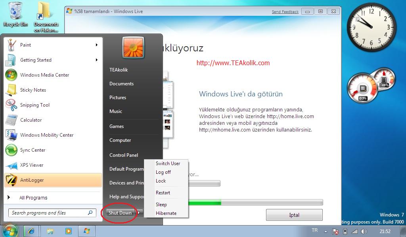Click the Action Center flag tray icon
The width and height of the screenshot is (406, 237).
coord(335,231)
